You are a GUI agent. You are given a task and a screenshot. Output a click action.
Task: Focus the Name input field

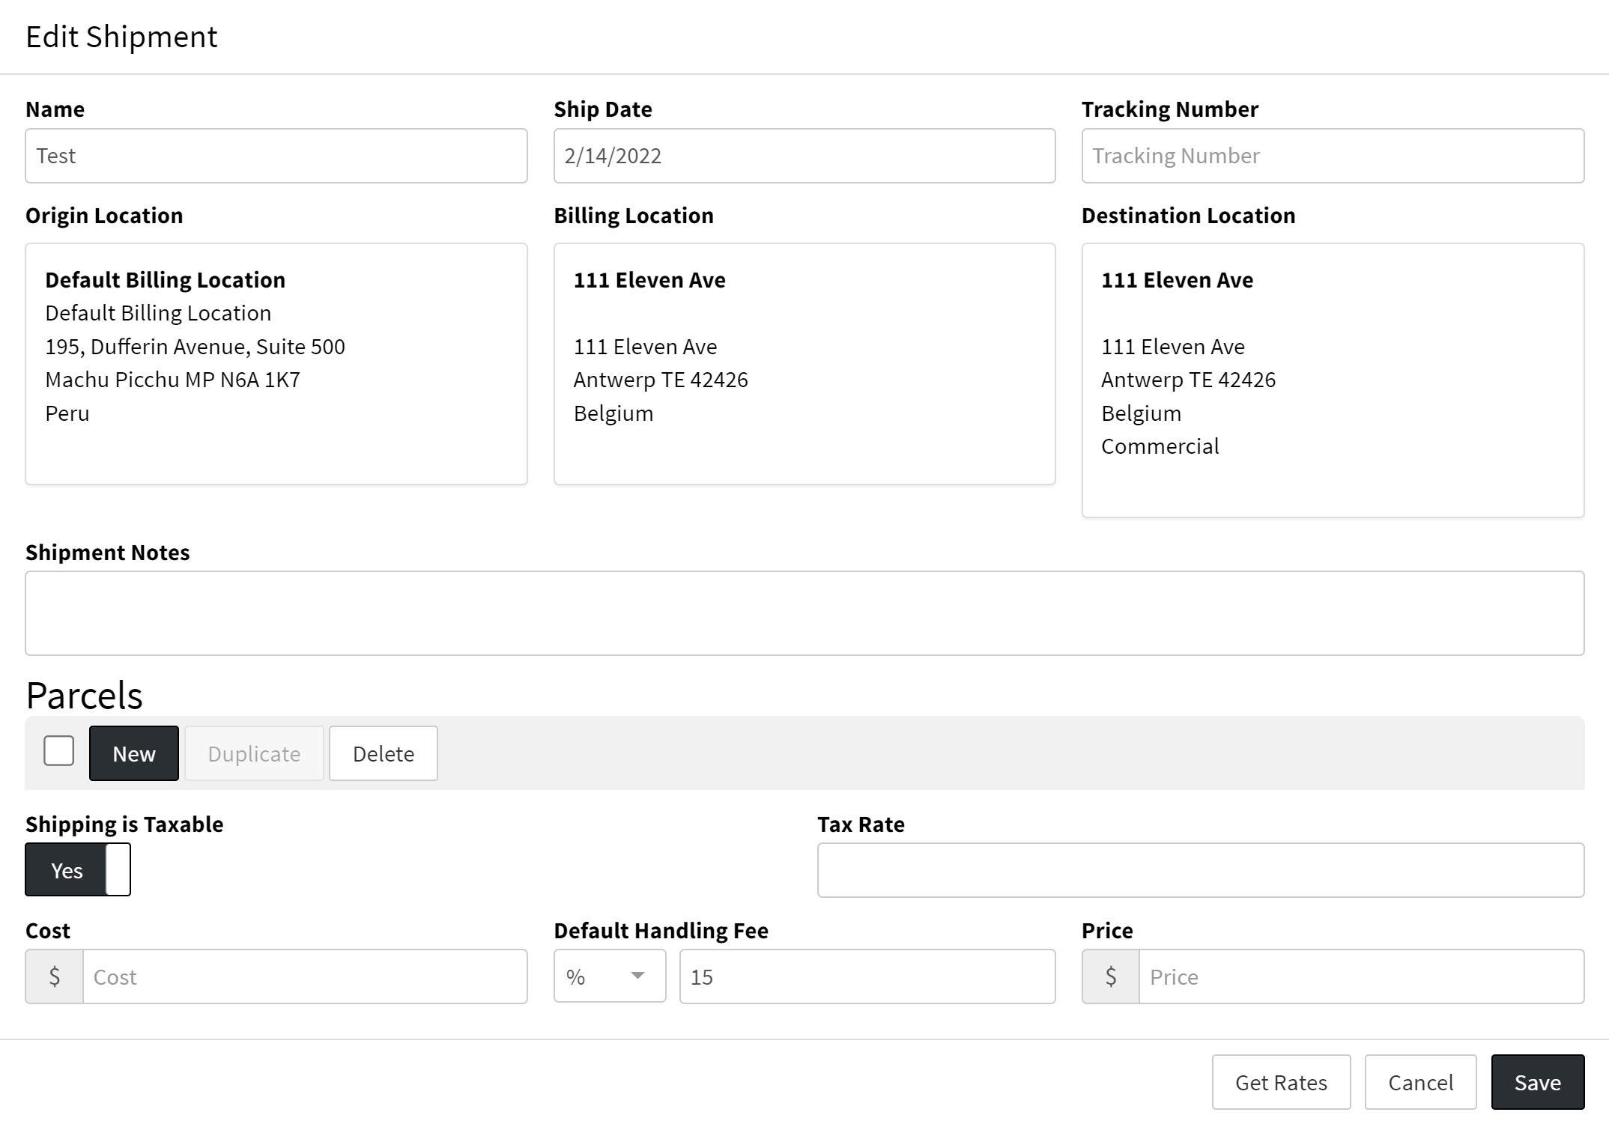pos(276,156)
